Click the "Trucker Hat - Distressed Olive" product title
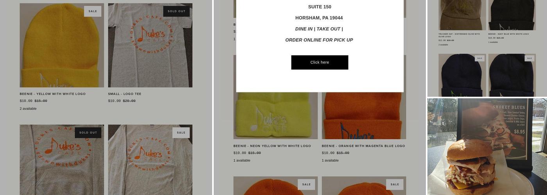 (x=459, y=35)
